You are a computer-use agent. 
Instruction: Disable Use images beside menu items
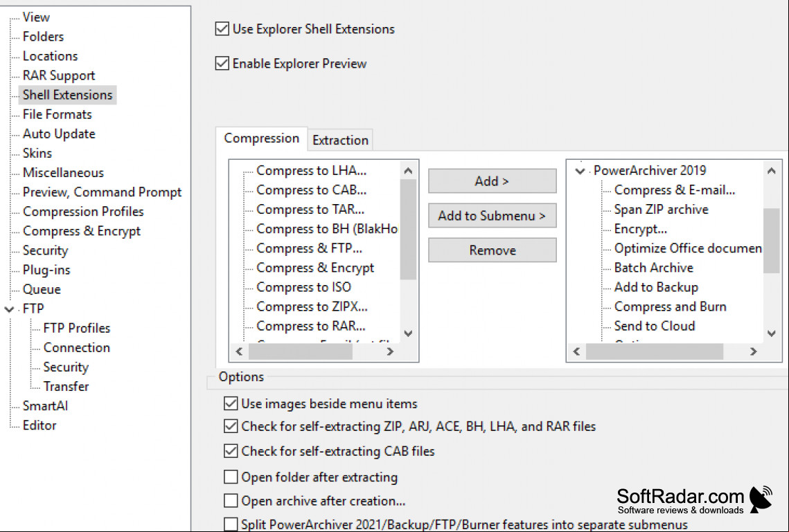231,403
